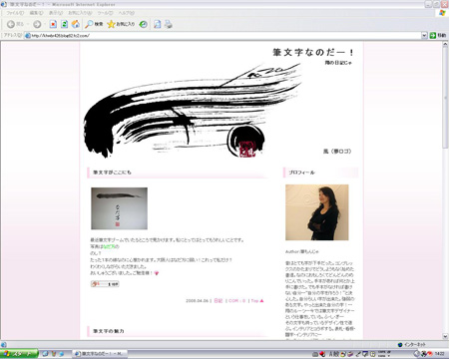This screenshot has height=359, width=449.
Task: Click the Forward arrow button
Action: (x=37, y=24)
